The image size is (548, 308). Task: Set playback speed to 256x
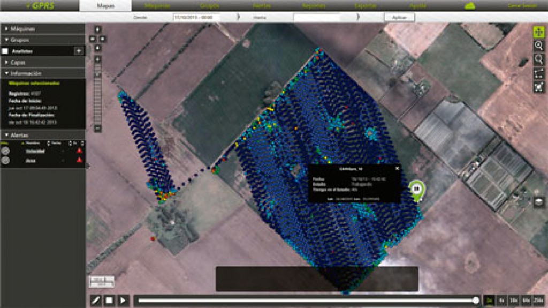pyautogui.click(x=538, y=301)
